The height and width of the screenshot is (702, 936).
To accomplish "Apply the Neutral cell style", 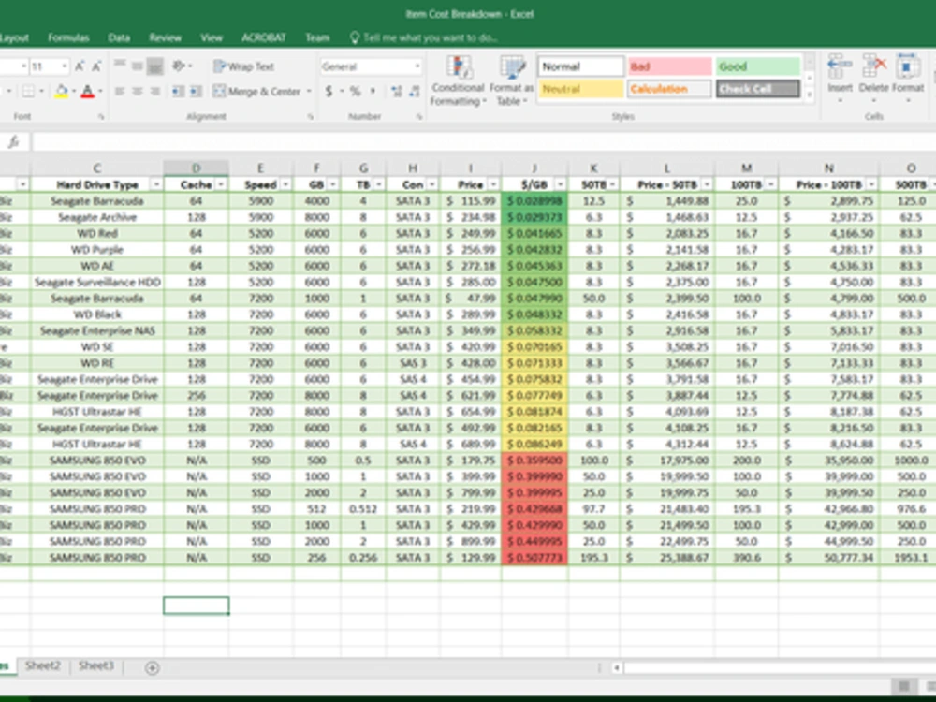I will tap(580, 89).
